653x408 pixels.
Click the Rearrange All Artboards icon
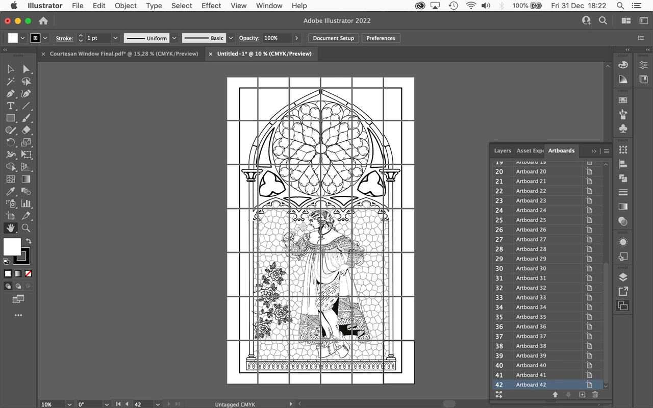tap(499, 395)
